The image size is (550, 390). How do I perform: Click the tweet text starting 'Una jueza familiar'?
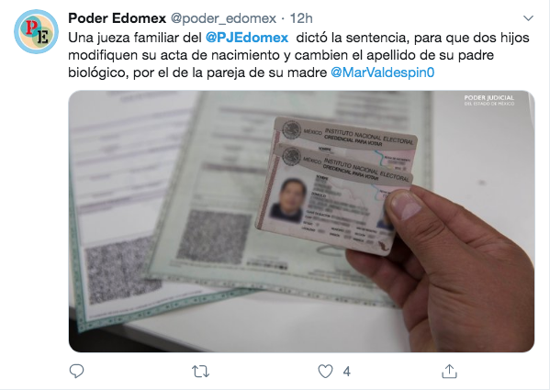point(298,55)
